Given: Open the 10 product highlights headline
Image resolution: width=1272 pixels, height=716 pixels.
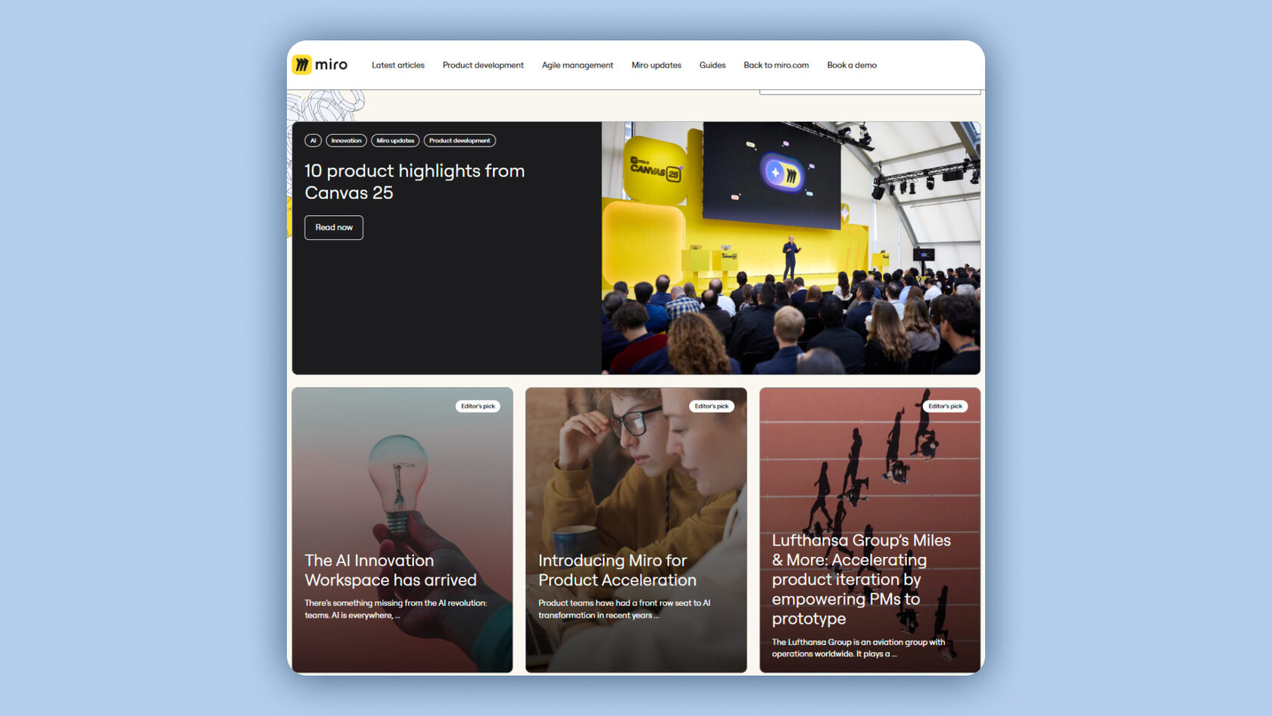Looking at the screenshot, I should (415, 182).
